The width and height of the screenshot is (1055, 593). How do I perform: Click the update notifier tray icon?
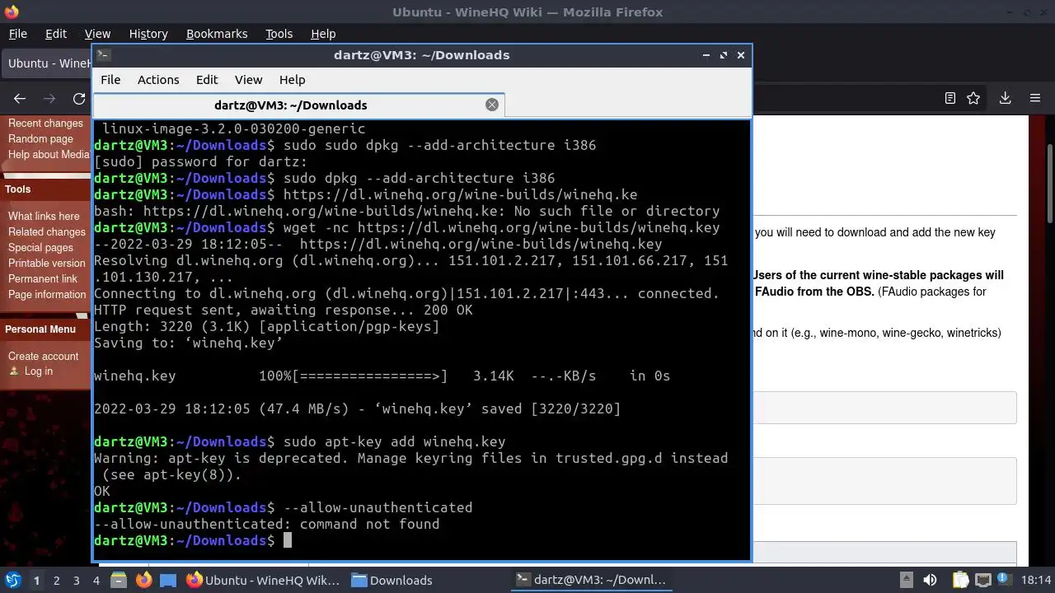(1006, 580)
